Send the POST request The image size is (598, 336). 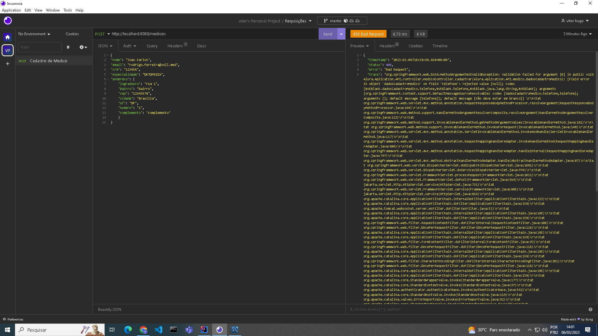tap(328, 34)
